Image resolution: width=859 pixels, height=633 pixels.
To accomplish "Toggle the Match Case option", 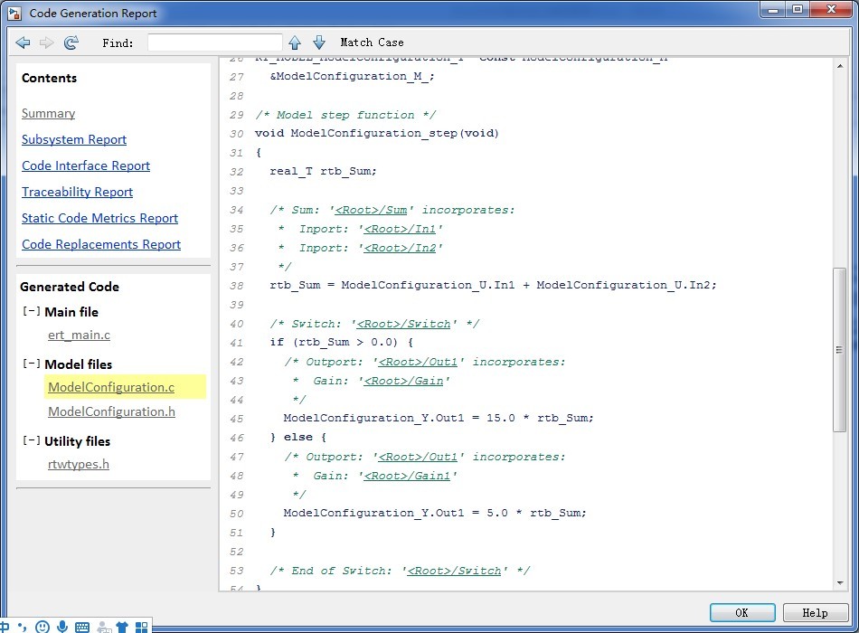I will [372, 43].
